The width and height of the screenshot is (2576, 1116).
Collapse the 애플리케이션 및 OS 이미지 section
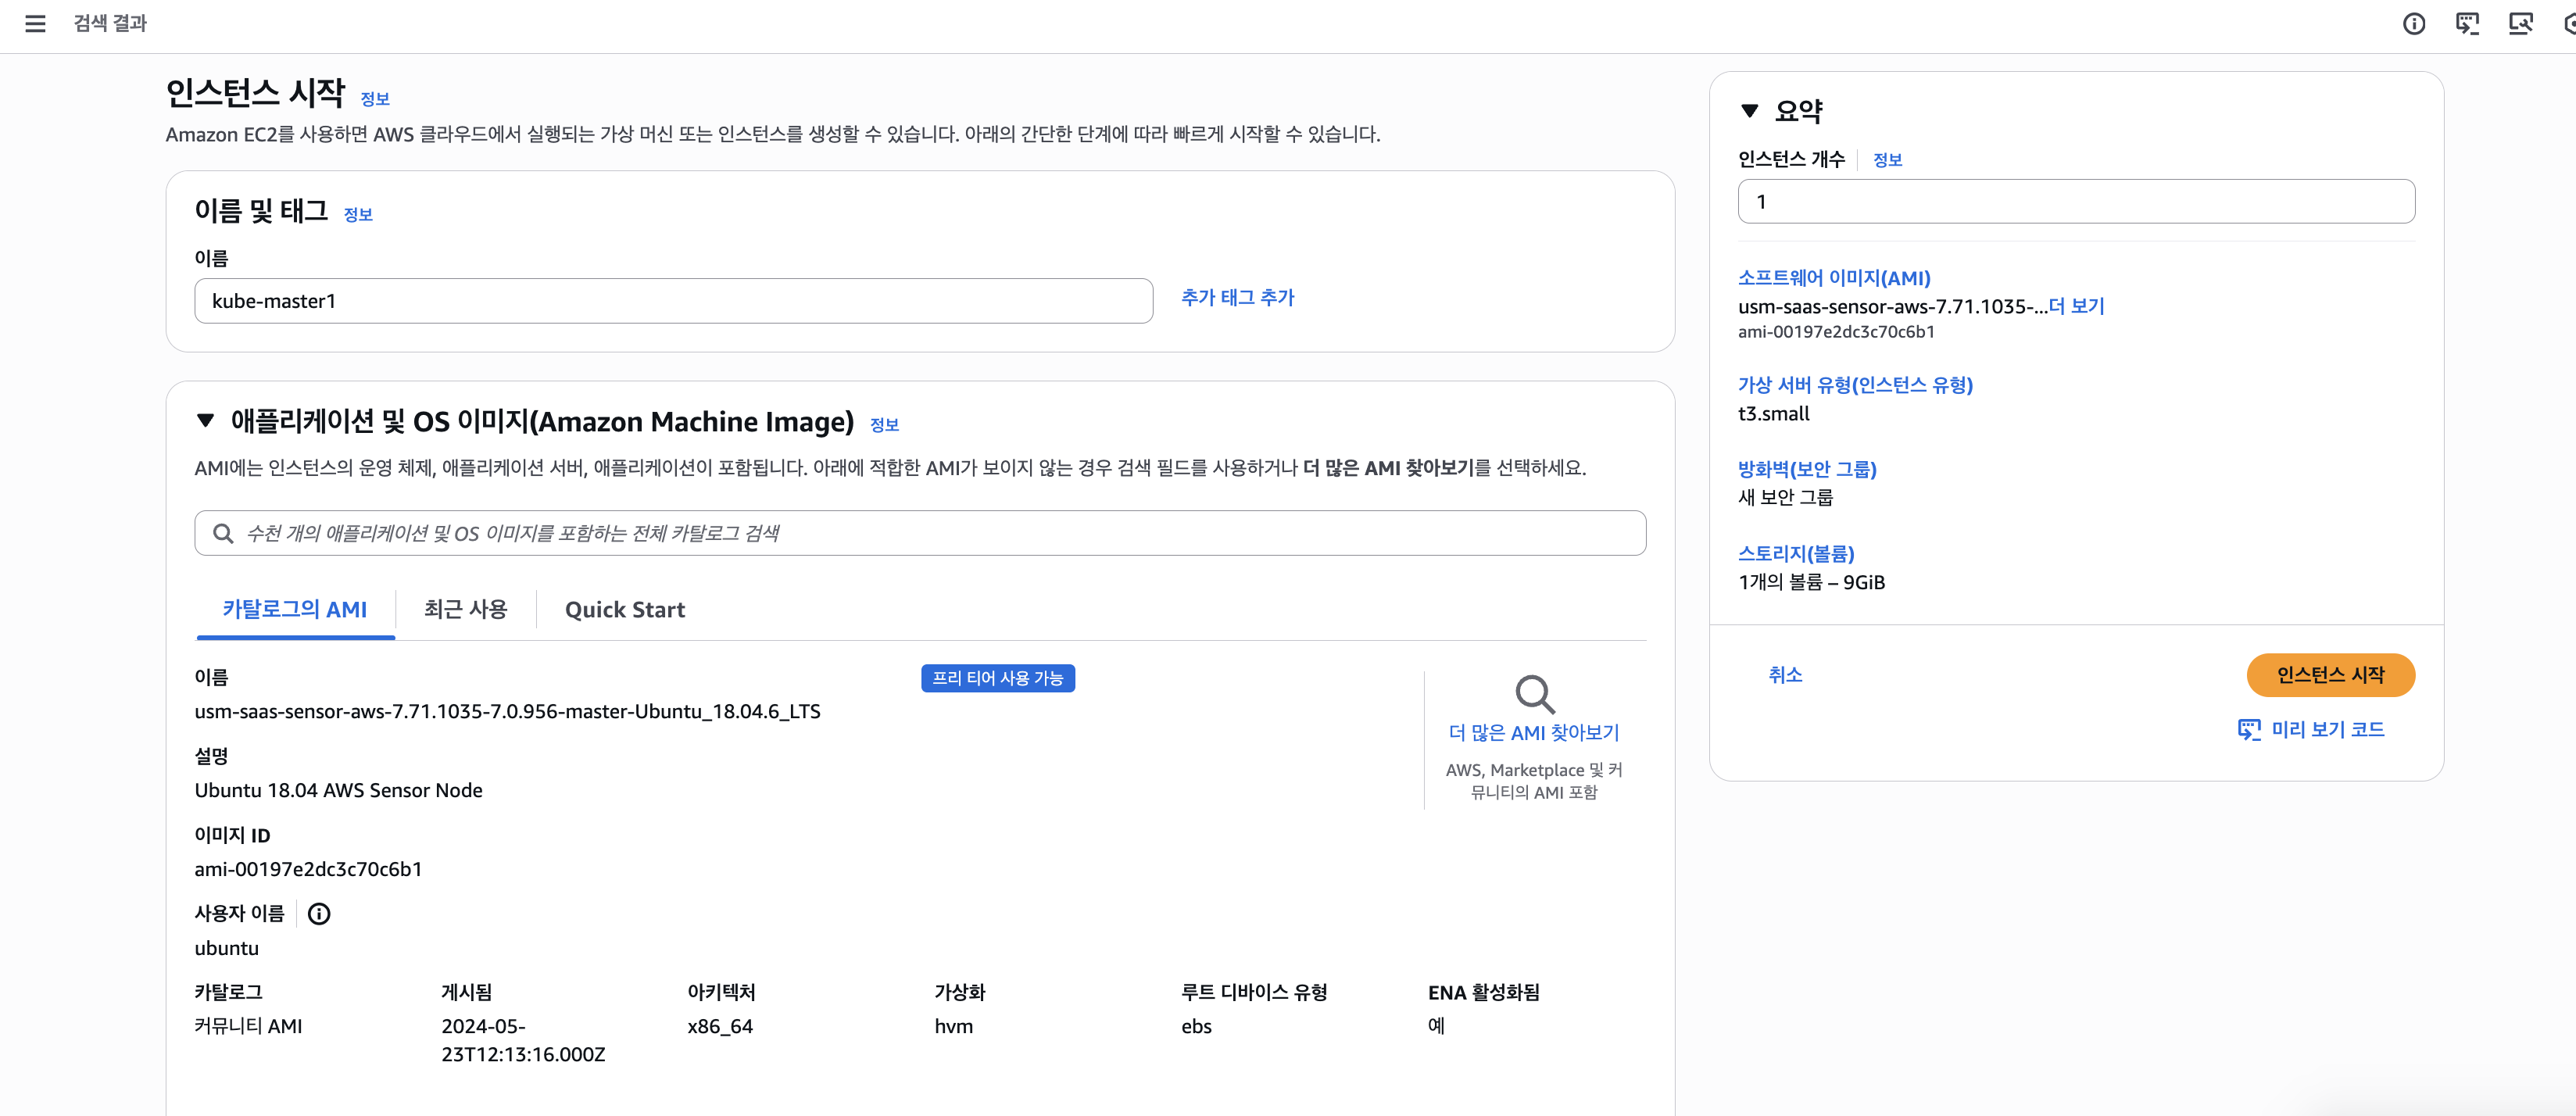click(x=206, y=421)
